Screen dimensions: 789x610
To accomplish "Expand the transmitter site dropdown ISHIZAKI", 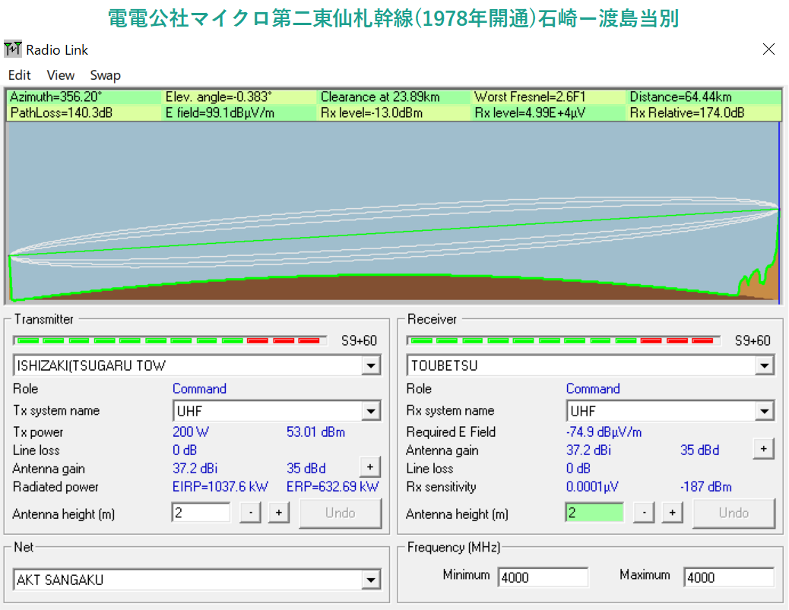I will (371, 365).
